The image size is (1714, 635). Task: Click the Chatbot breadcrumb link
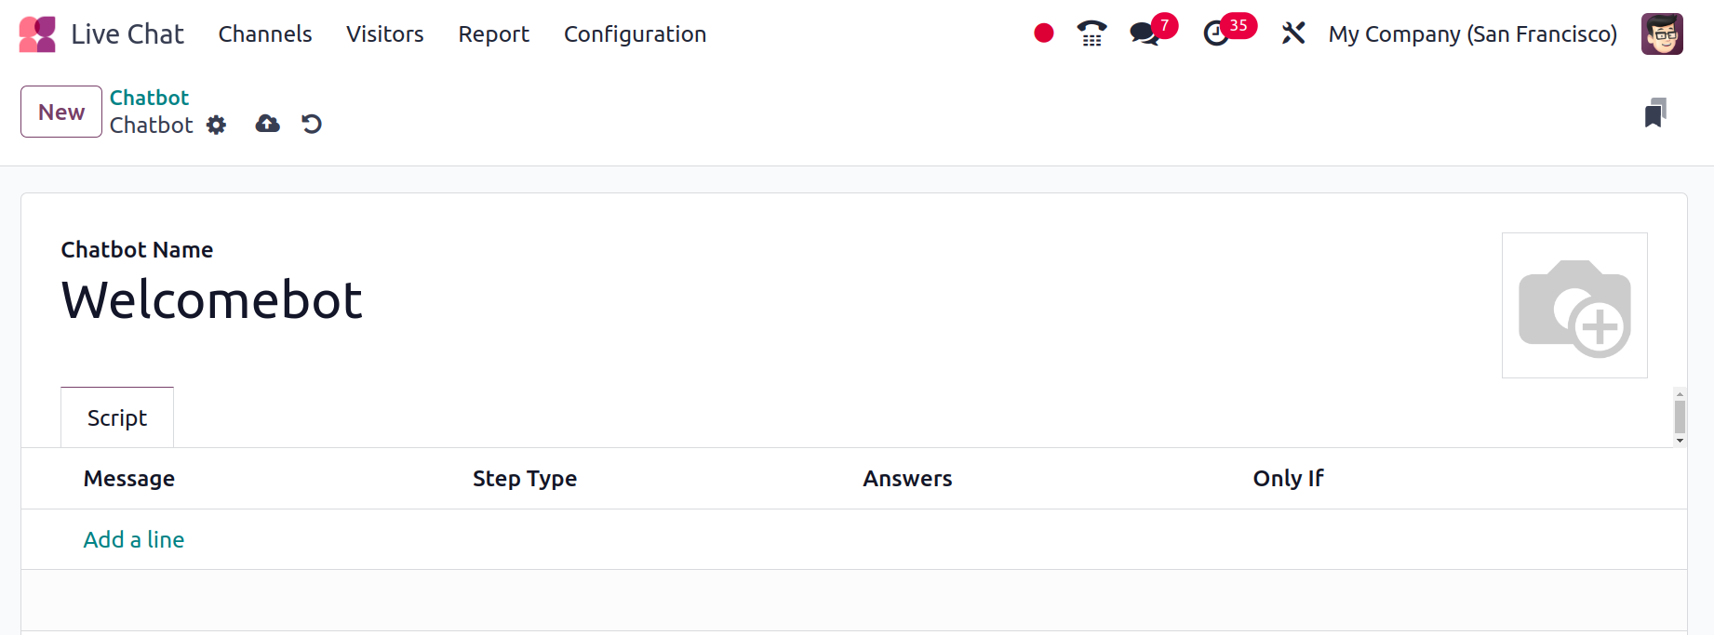(150, 98)
